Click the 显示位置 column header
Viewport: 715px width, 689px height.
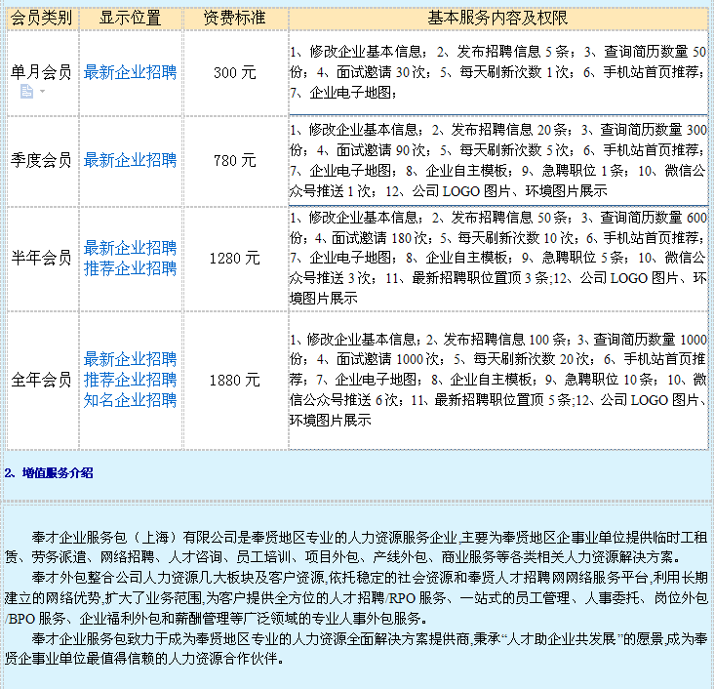click(131, 19)
